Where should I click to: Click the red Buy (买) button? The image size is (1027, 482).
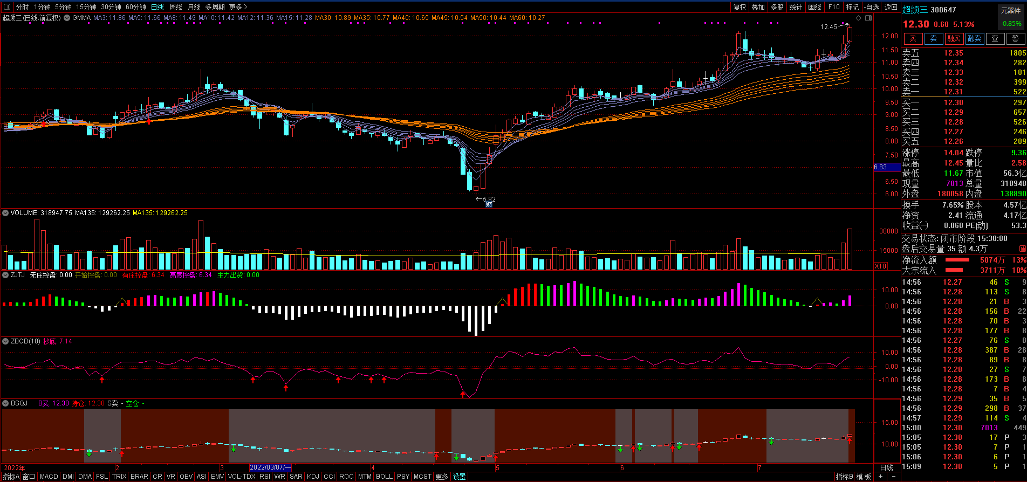[913, 39]
